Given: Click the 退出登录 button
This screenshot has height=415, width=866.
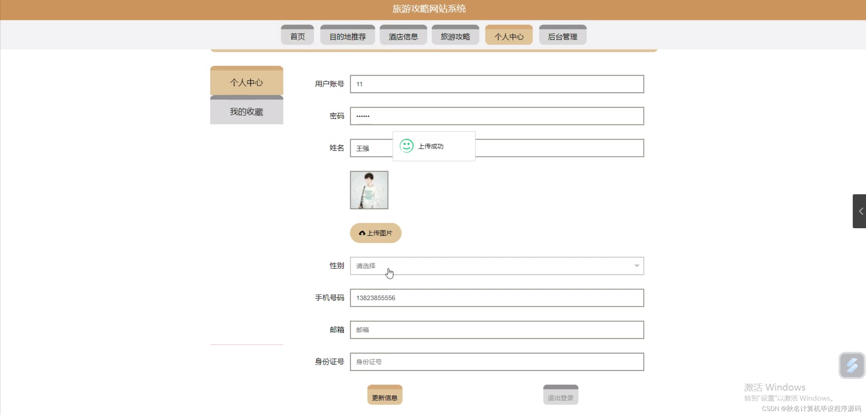Looking at the screenshot, I should point(560,395).
